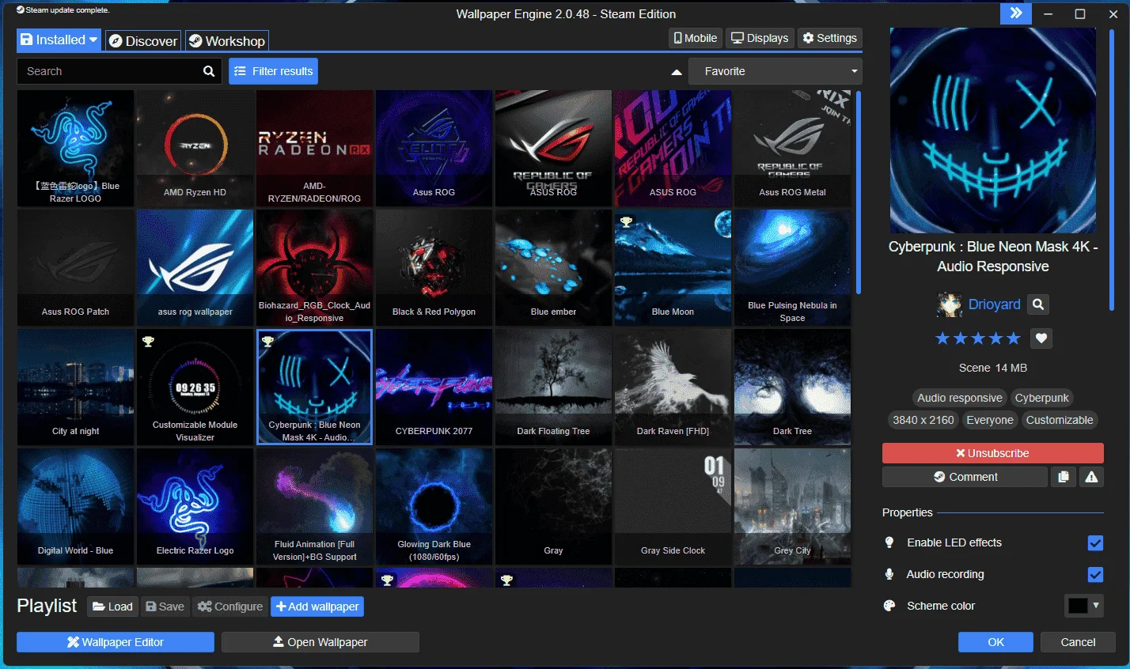The height and width of the screenshot is (669, 1130).
Task: Copy the wallpaper link icon beside Comment
Action: (1064, 477)
